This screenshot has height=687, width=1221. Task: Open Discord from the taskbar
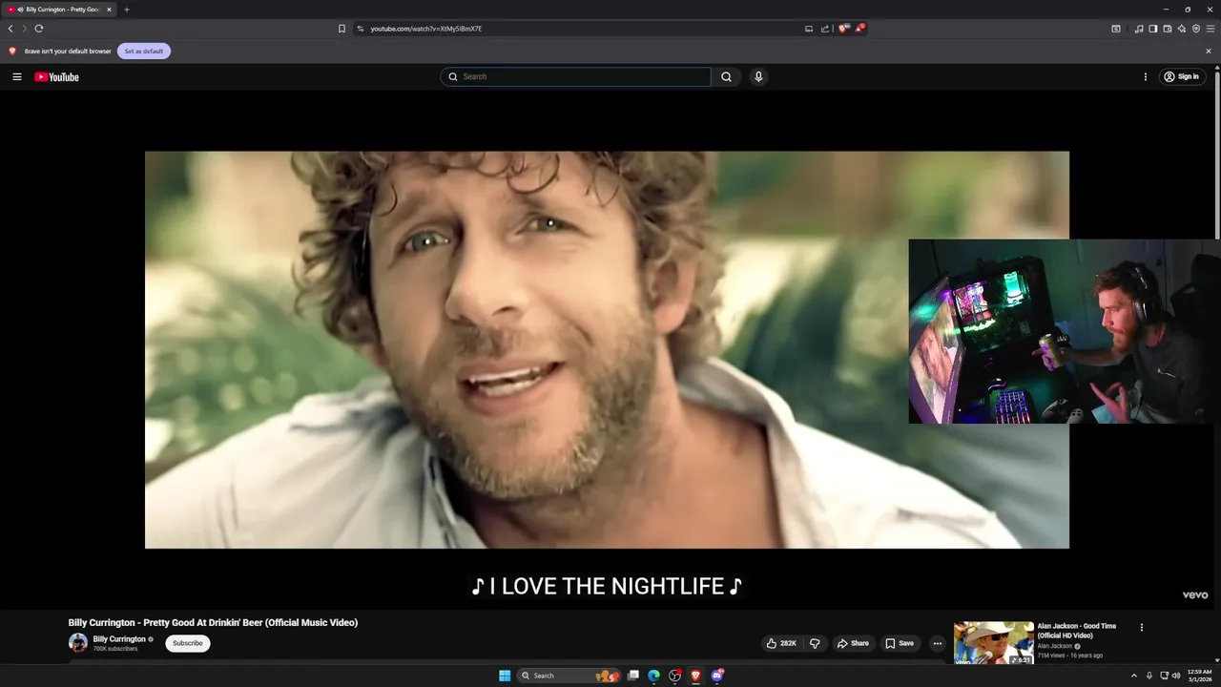(716, 676)
